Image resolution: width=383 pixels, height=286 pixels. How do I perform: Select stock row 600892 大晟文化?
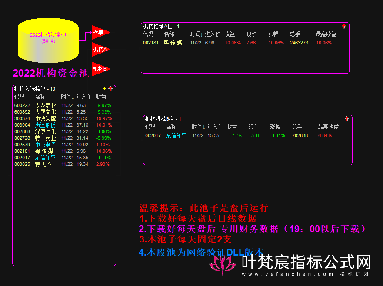pyautogui.click(x=63, y=112)
